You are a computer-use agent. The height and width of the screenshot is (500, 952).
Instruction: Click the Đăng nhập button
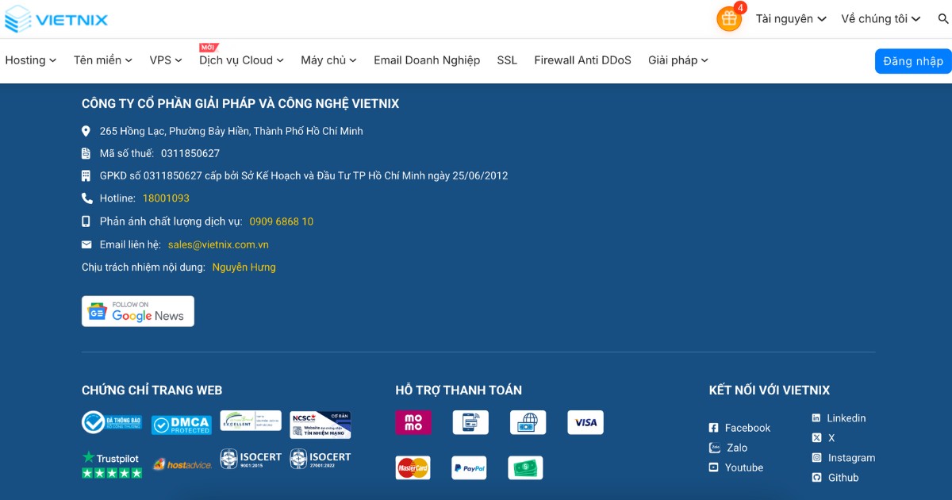pyautogui.click(x=912, y=61)
